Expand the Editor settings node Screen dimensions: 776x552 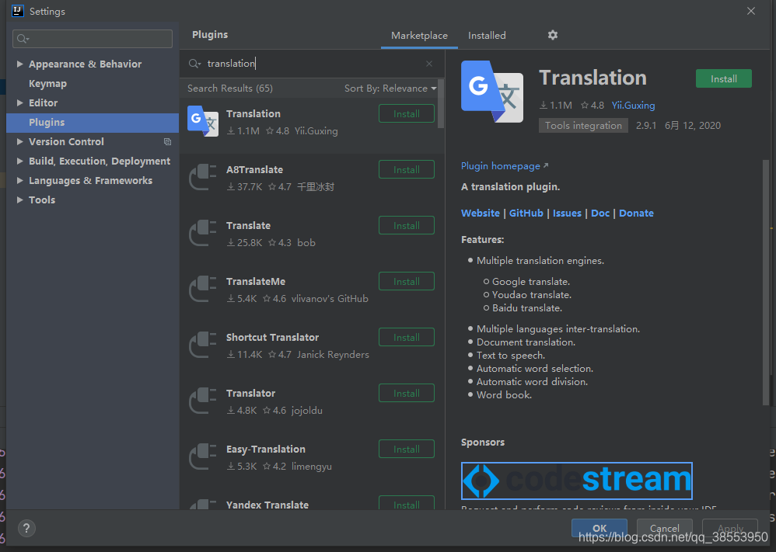point(19,102)
